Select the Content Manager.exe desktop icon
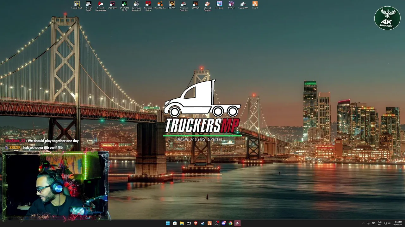Image resolution: width=405 pixels, height=227 pixels. (101, 6)
